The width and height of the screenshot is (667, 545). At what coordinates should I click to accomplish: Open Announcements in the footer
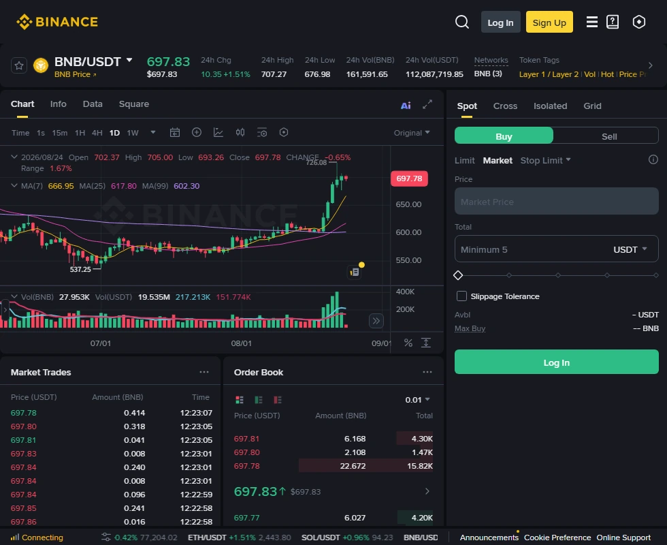point(489,538)
